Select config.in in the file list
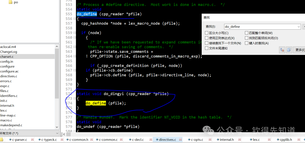The image size is (305, 143). (6, 61)
